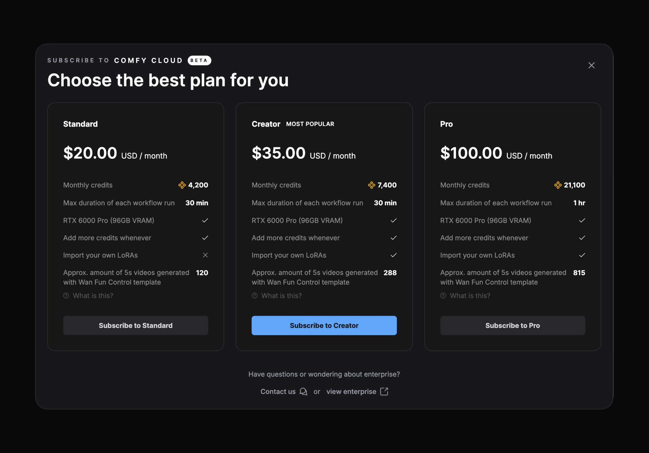Click What is this under the Pro plan
The width and height of the screenshot is (649, 453).
point(469,296)
